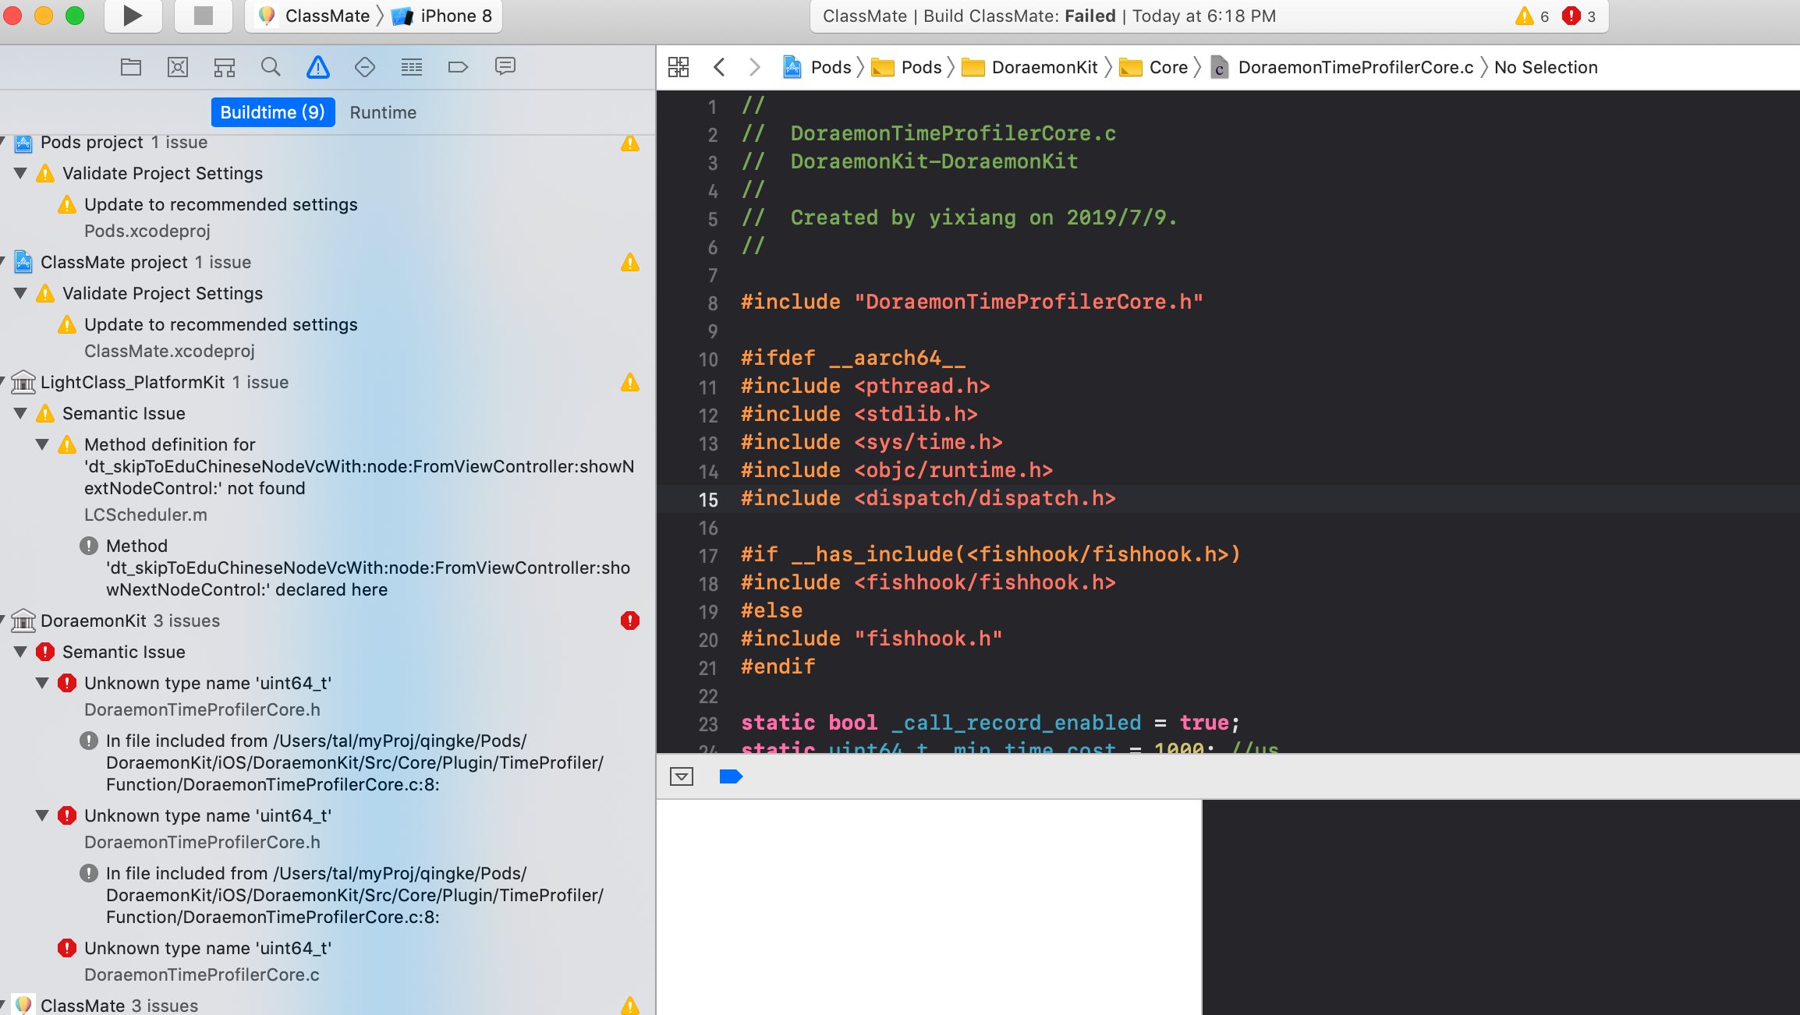Select the Issue navigator warning icon
1800x1015 pixels.
click(318, 67)
